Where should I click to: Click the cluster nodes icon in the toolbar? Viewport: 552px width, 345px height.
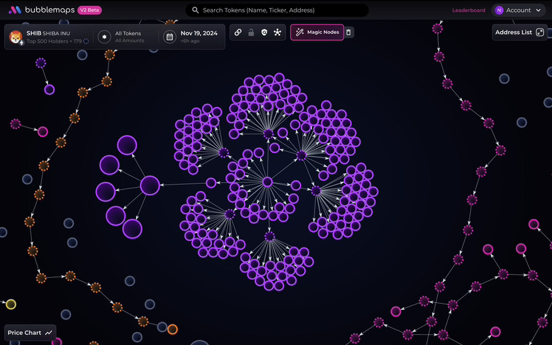[x=277, y=32]
